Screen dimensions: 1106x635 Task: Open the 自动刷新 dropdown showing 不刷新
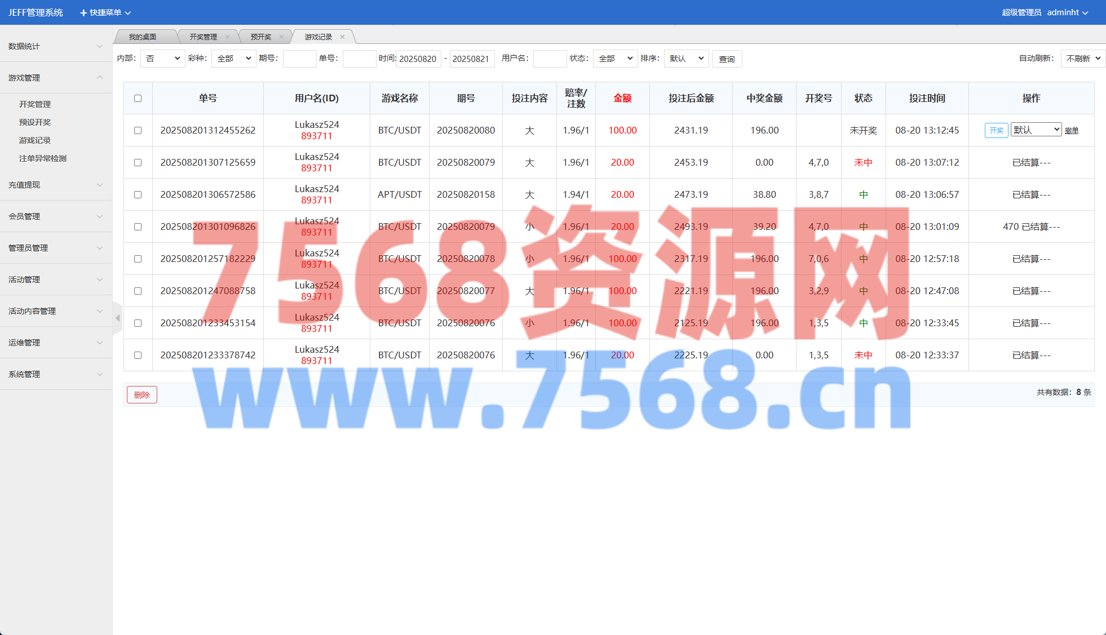(x=1082, y=59)
